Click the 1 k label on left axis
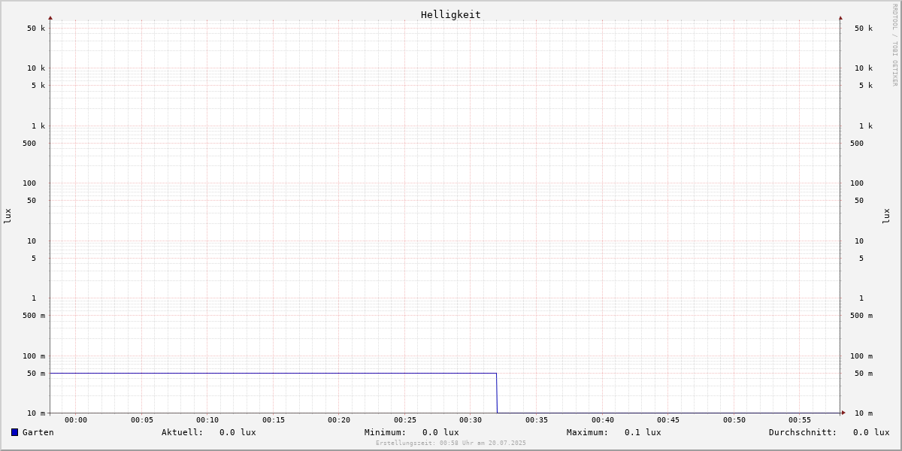902x451 pixels. pyautogui.click(x=38, y=126)
